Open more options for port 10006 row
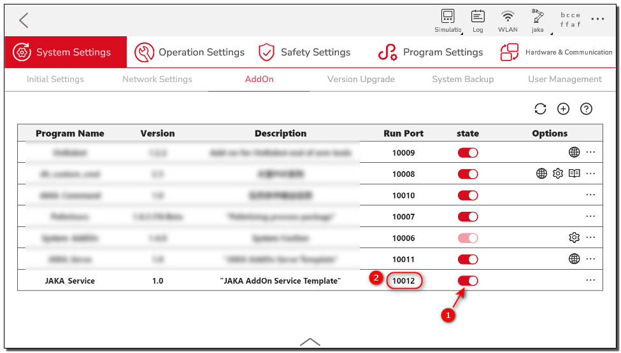Screen dimensions: 621x353 [590, 238]
